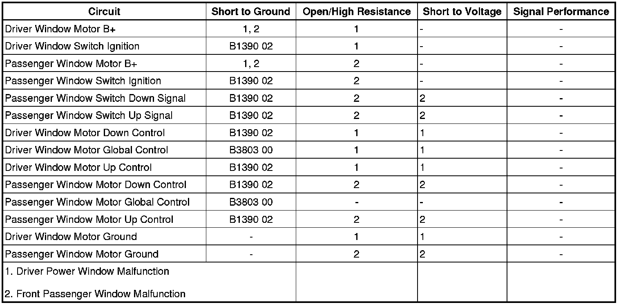Select Driver Window Motor Down Control circuit
This screenshot has width=621, height=305.
click(x=85, y=133)
